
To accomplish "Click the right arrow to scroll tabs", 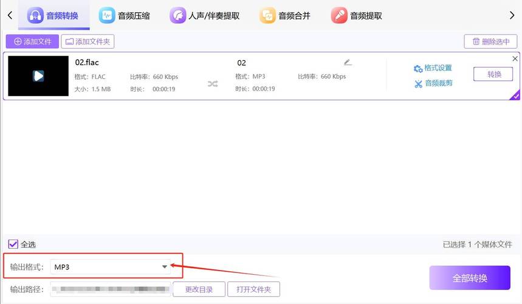I will pos(512,15).
